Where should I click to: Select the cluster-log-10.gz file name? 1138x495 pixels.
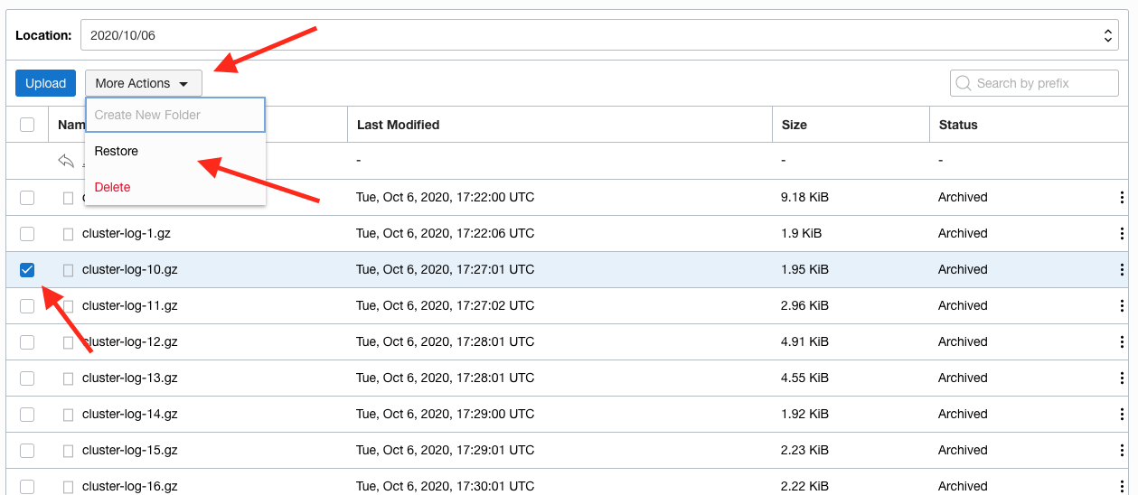pyautogui.click(x=130, y=269)
